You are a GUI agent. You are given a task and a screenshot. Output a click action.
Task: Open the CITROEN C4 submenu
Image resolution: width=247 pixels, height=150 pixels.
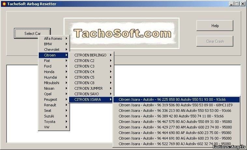click(x=91, y=72)
